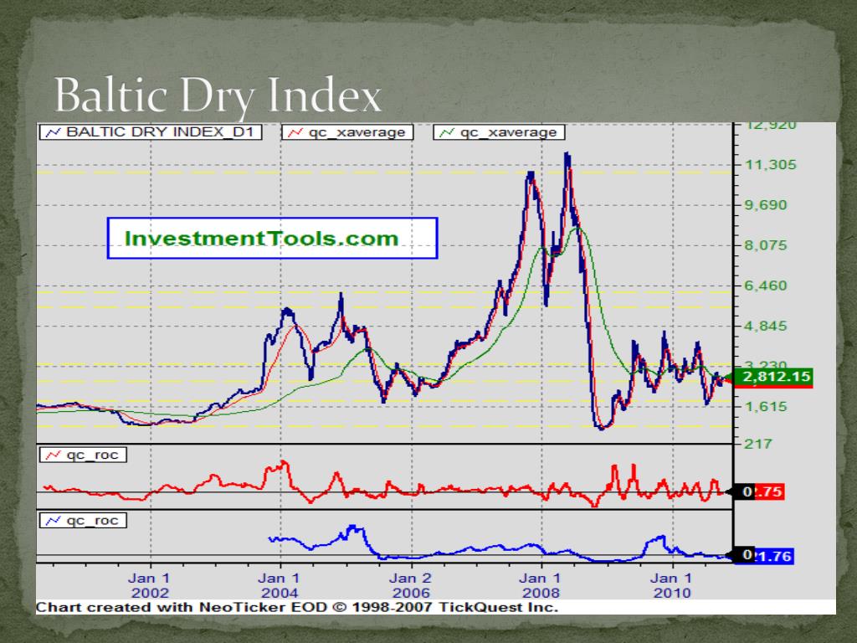Click the Jan 1 2008 date label
The image size is (857, 643).
pos(541,585)
